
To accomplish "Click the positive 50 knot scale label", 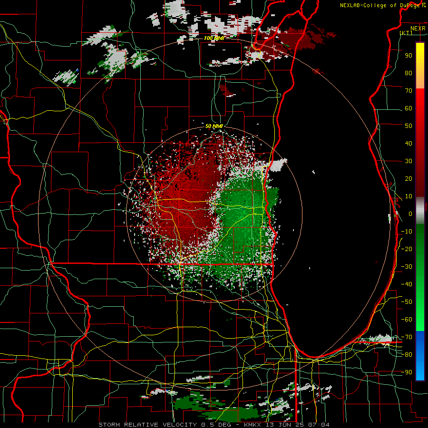I will click(x=409, y=126).
